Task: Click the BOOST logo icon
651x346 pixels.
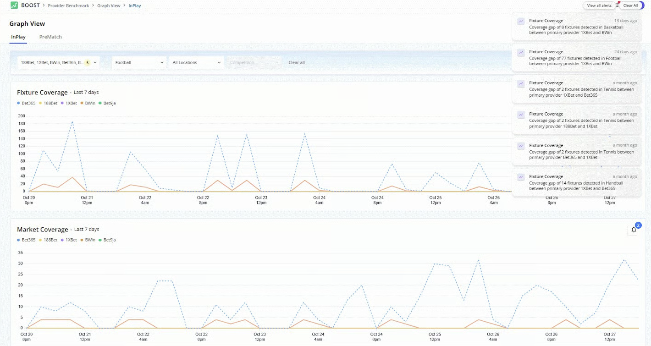Action: (14, 5)
